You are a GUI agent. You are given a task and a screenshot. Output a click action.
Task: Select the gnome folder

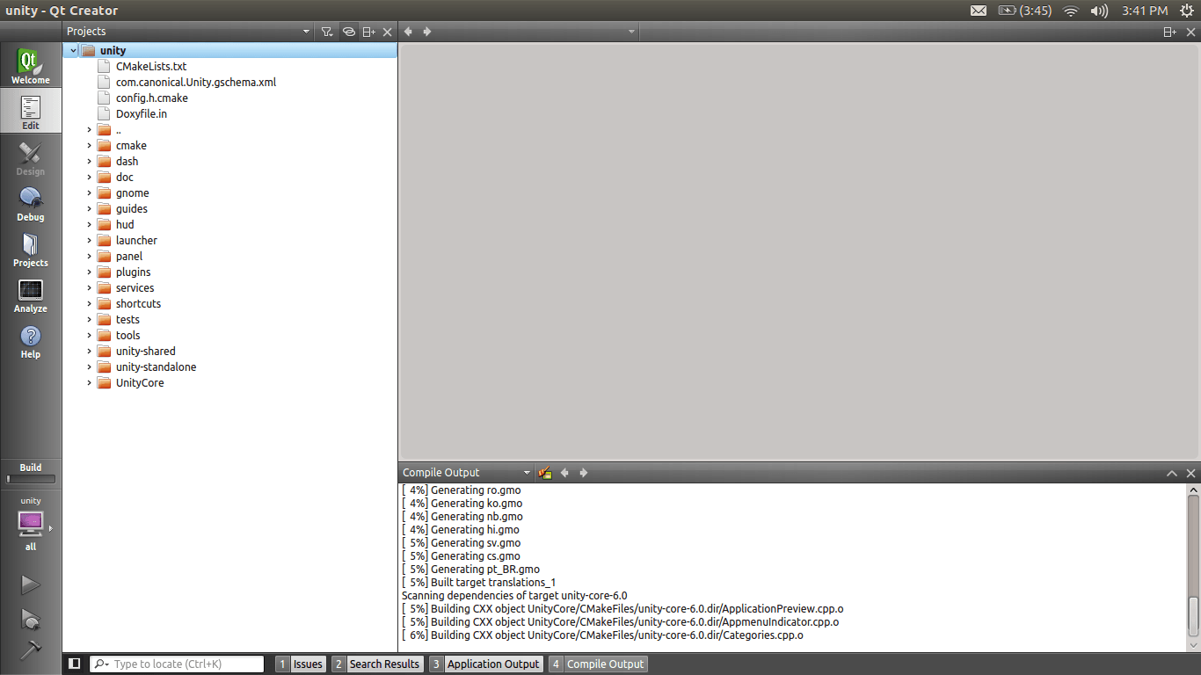[x=132, y=193]
